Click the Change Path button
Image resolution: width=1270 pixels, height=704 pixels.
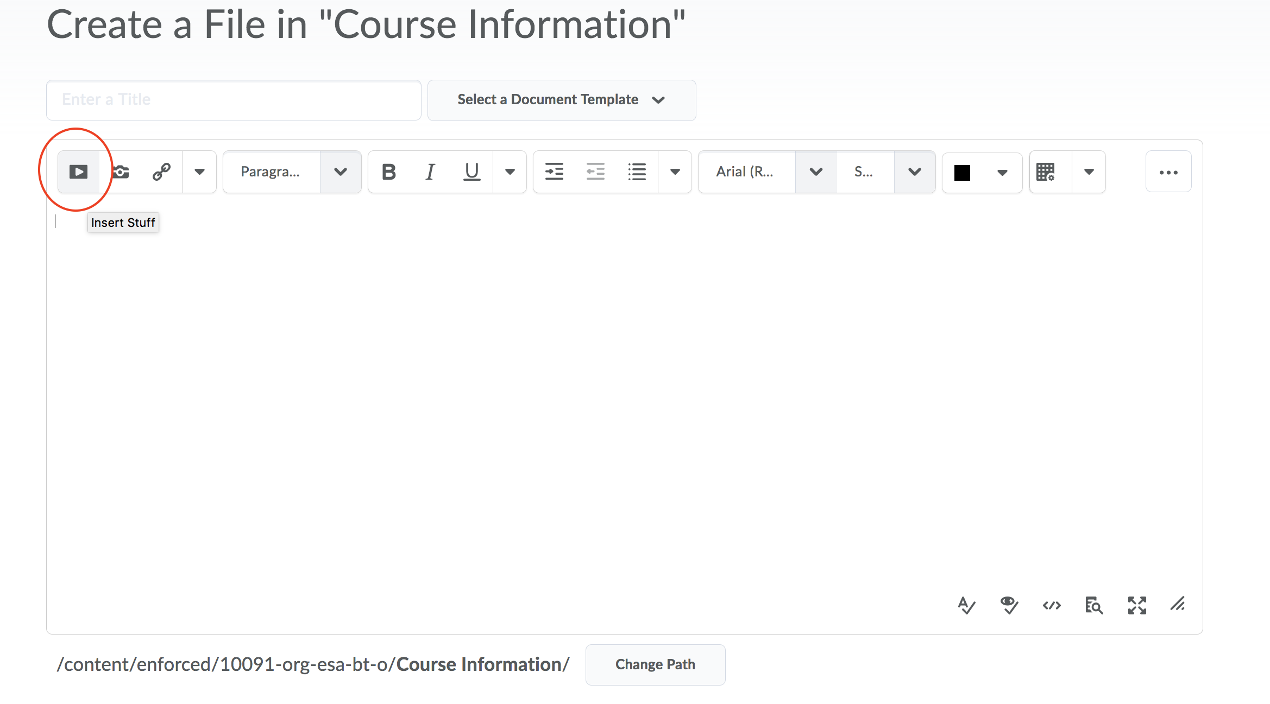(x=655, y=664)
